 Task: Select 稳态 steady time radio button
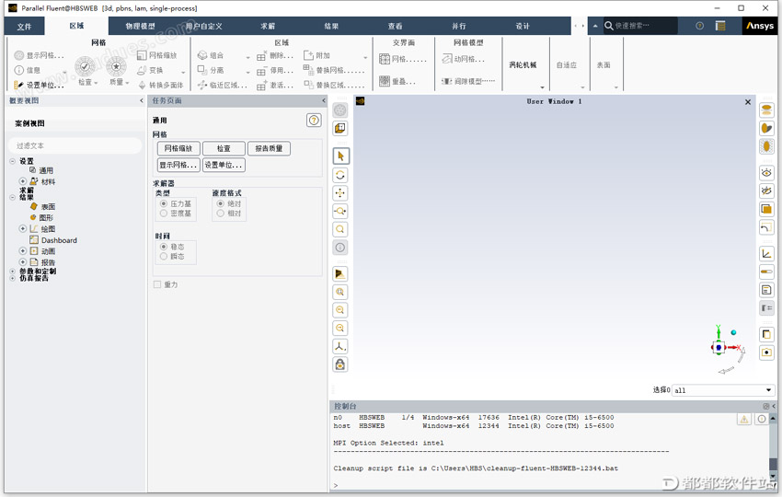(164, 247)
